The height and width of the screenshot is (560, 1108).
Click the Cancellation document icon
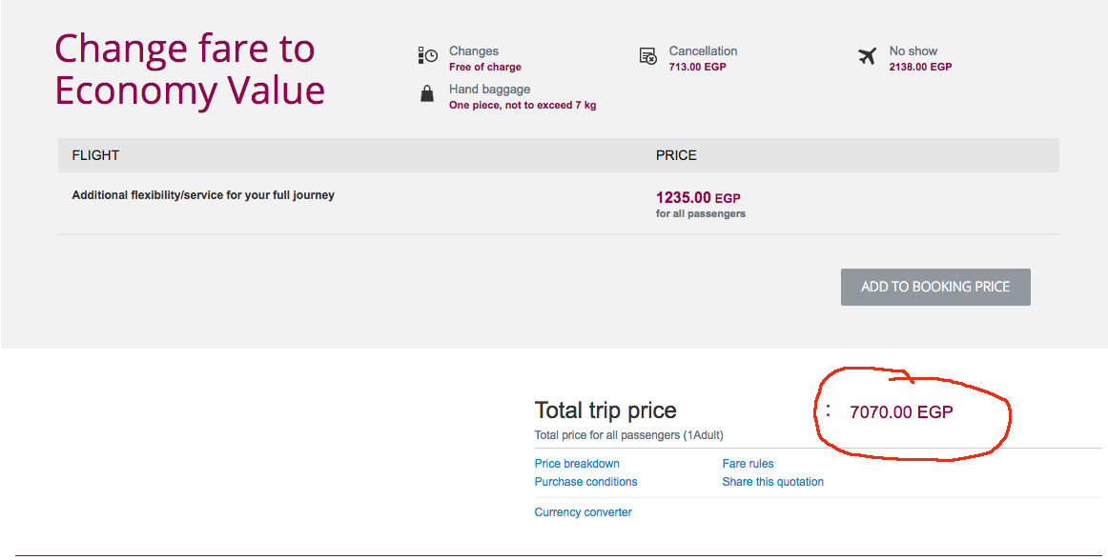tap(648, 56)
